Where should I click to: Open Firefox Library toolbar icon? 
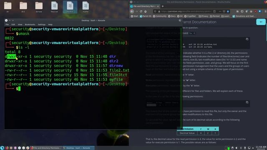(237, 11)
